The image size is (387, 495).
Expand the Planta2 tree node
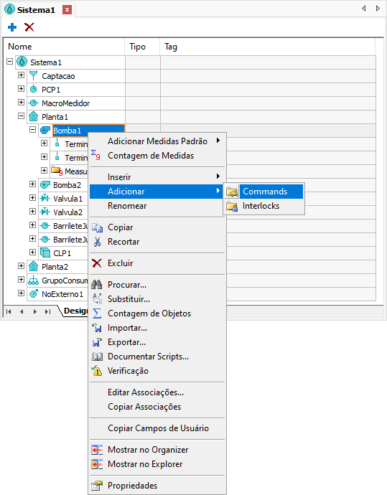(x=21, y=266)
